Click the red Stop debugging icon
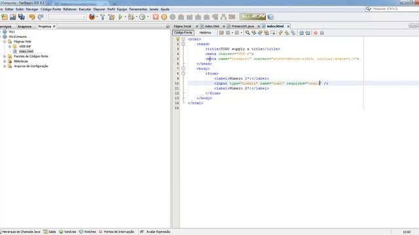Viewport: 419px width, 235px height. pos(156,17)
